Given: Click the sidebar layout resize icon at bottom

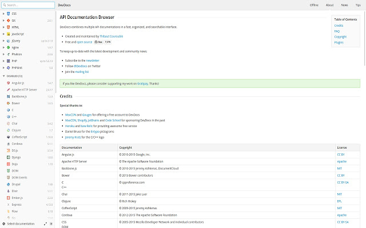Looking at the screenshot, I should click(45, 224).
